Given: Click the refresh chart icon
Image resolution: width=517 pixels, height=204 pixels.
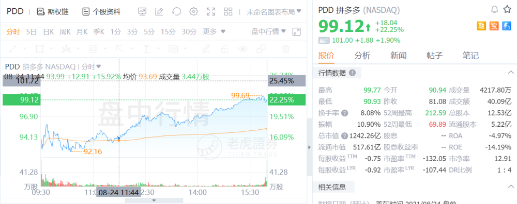Looking at the screenshot, I should pyautogui.click(x=176, y=12).
